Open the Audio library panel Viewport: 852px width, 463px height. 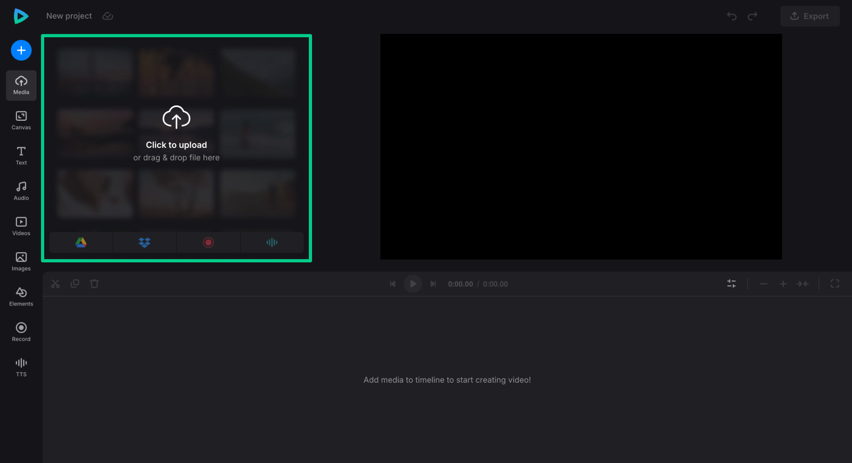(x=21, y=191)
